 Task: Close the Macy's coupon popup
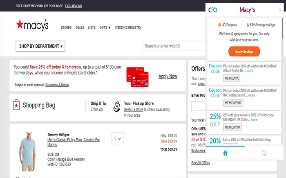(280, 10)
